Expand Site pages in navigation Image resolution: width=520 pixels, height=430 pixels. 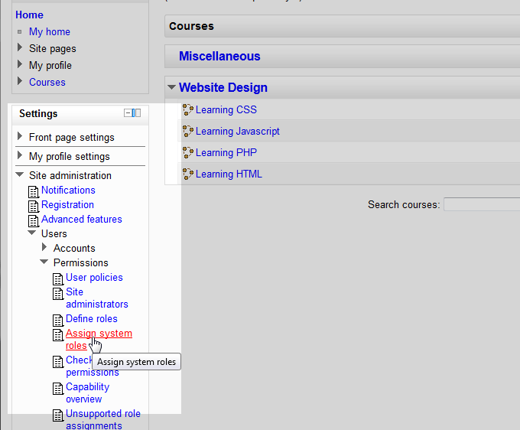20,48
